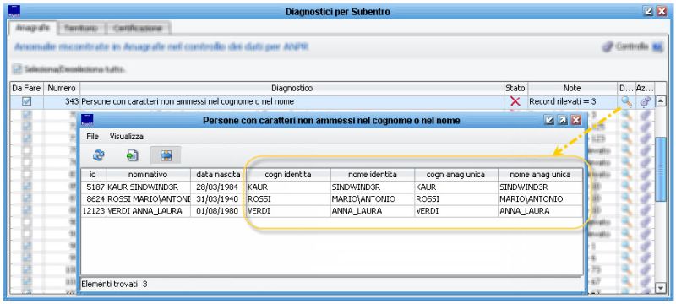The image size is (676, 304).
Task: Click id cell 12123
Action: [x=94, y=211]
